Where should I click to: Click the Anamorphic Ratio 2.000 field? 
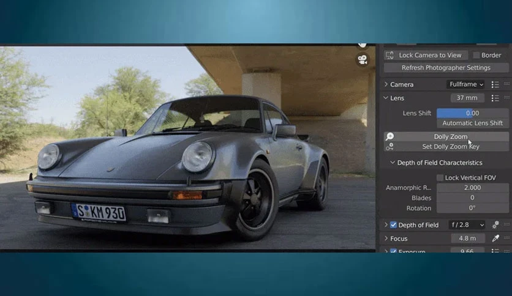tap(472, 188)
